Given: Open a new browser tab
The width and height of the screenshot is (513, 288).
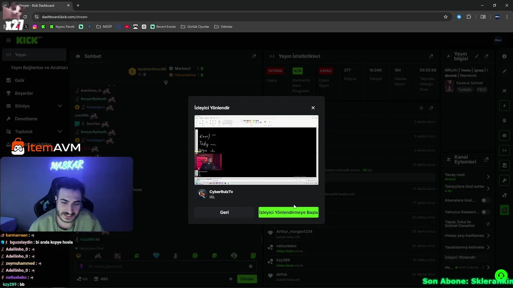Looking at the screenshot, I should coord(78,6).
